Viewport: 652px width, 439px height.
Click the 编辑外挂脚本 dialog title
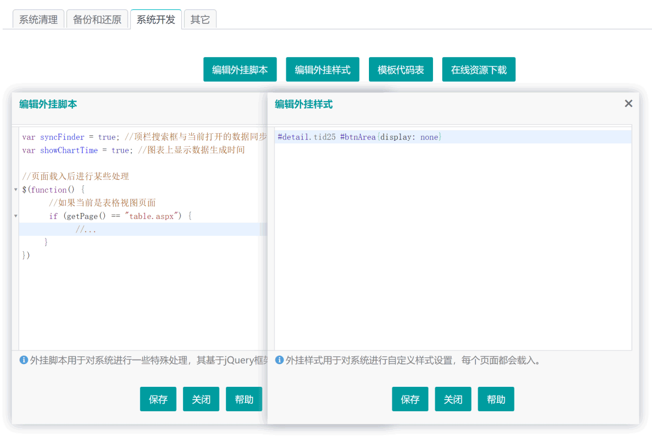[48, 104]
